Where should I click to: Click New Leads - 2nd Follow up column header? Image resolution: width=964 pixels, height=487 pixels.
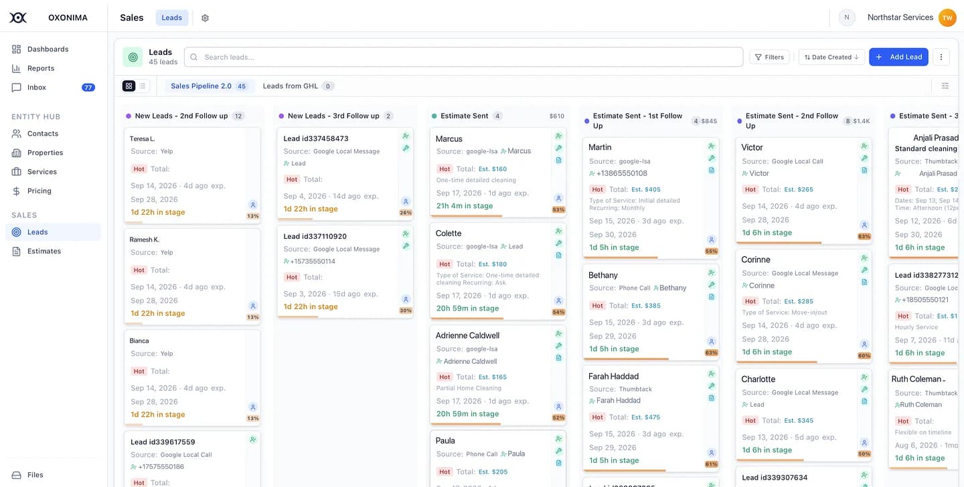click(x=181, y=116)
